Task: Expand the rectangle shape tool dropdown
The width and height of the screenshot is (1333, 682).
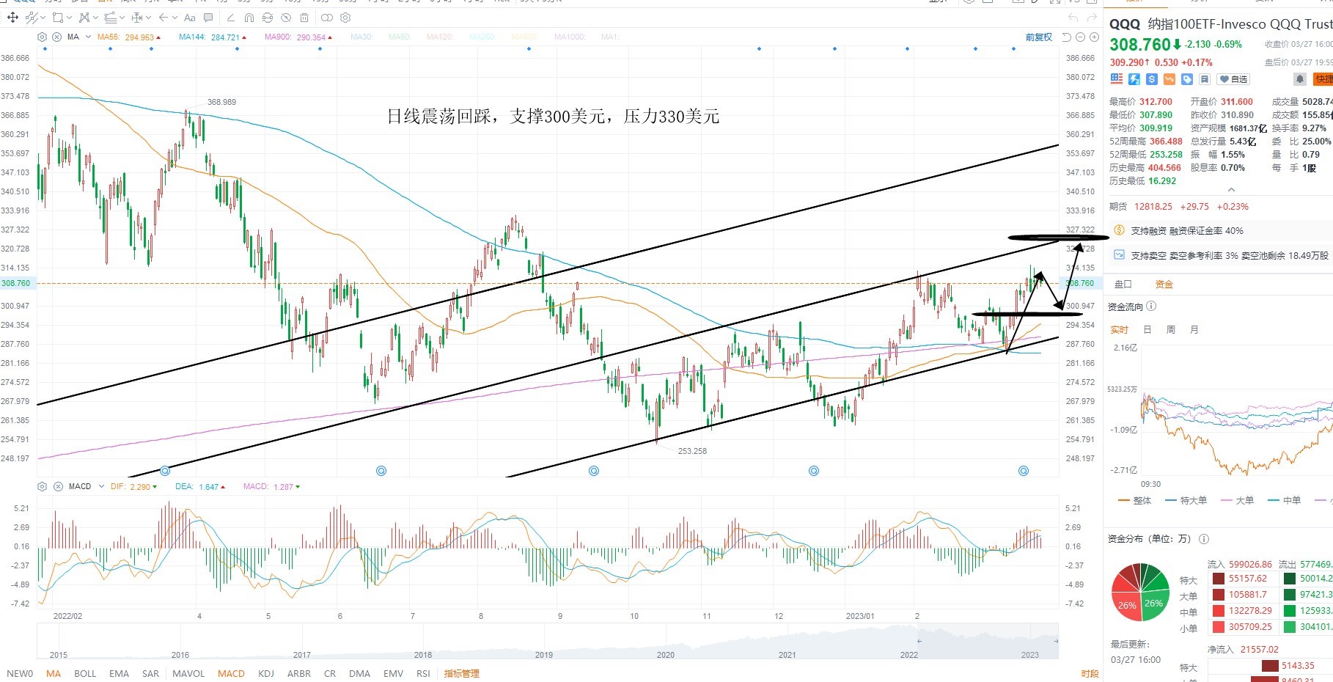Action: pyautogui.click(x=69, y=18)
